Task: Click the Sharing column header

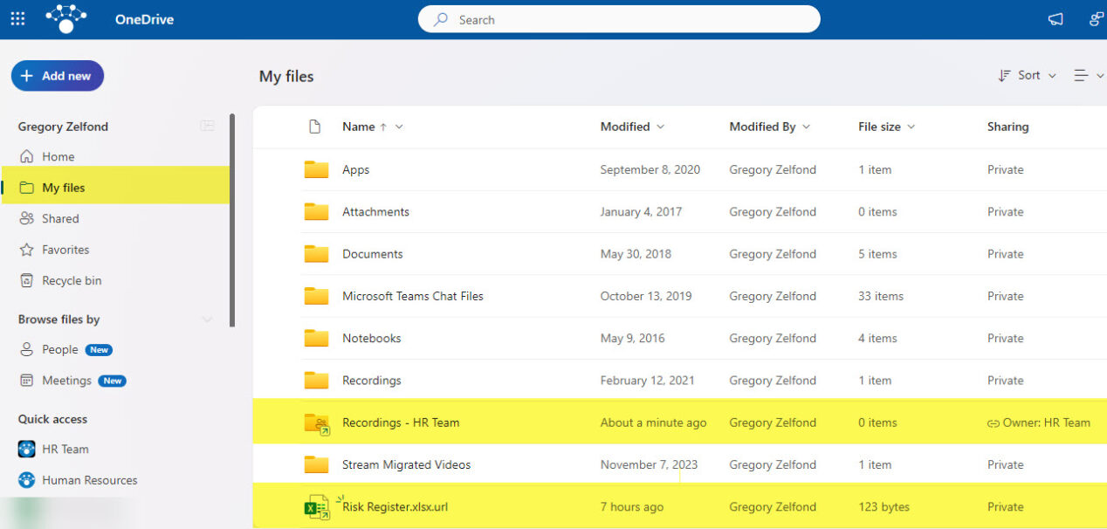Action: coord(1008,127)
